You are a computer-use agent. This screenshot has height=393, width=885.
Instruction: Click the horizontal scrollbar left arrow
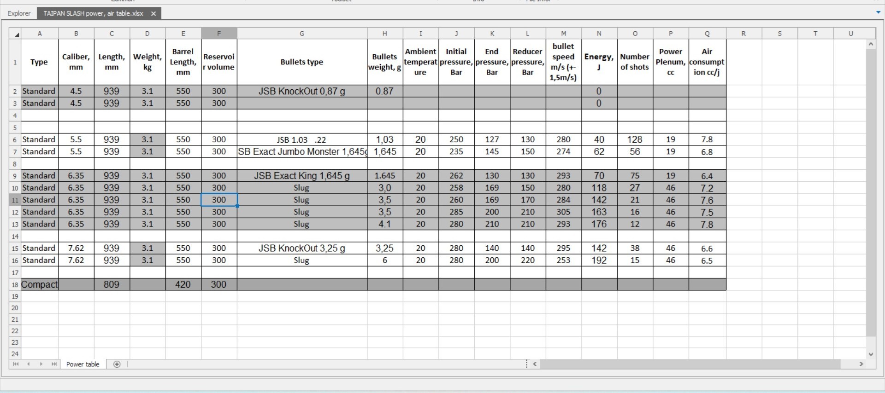click(535, 364)
